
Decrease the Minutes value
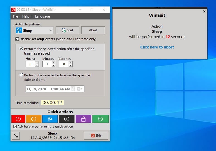[54, 65]
